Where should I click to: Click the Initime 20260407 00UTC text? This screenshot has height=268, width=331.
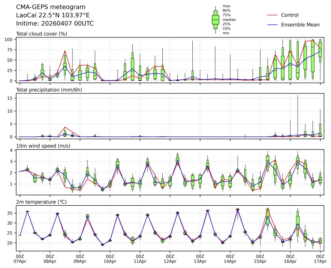point(55,24)
